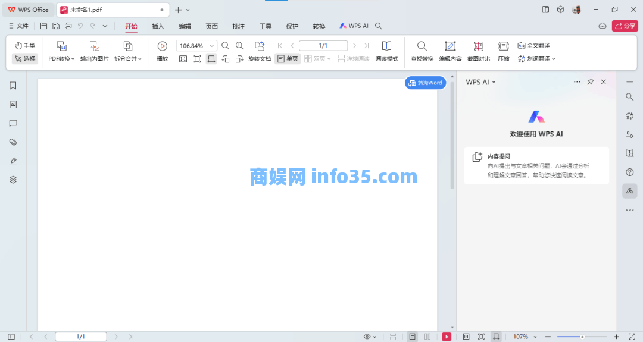Activate the Select tool (选择)
The height and width of the screenshot is (342, 643).
click(x=25, y=59)
